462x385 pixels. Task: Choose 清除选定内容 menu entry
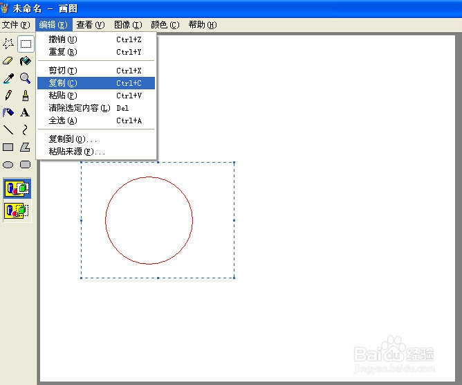tap(96, 108)
